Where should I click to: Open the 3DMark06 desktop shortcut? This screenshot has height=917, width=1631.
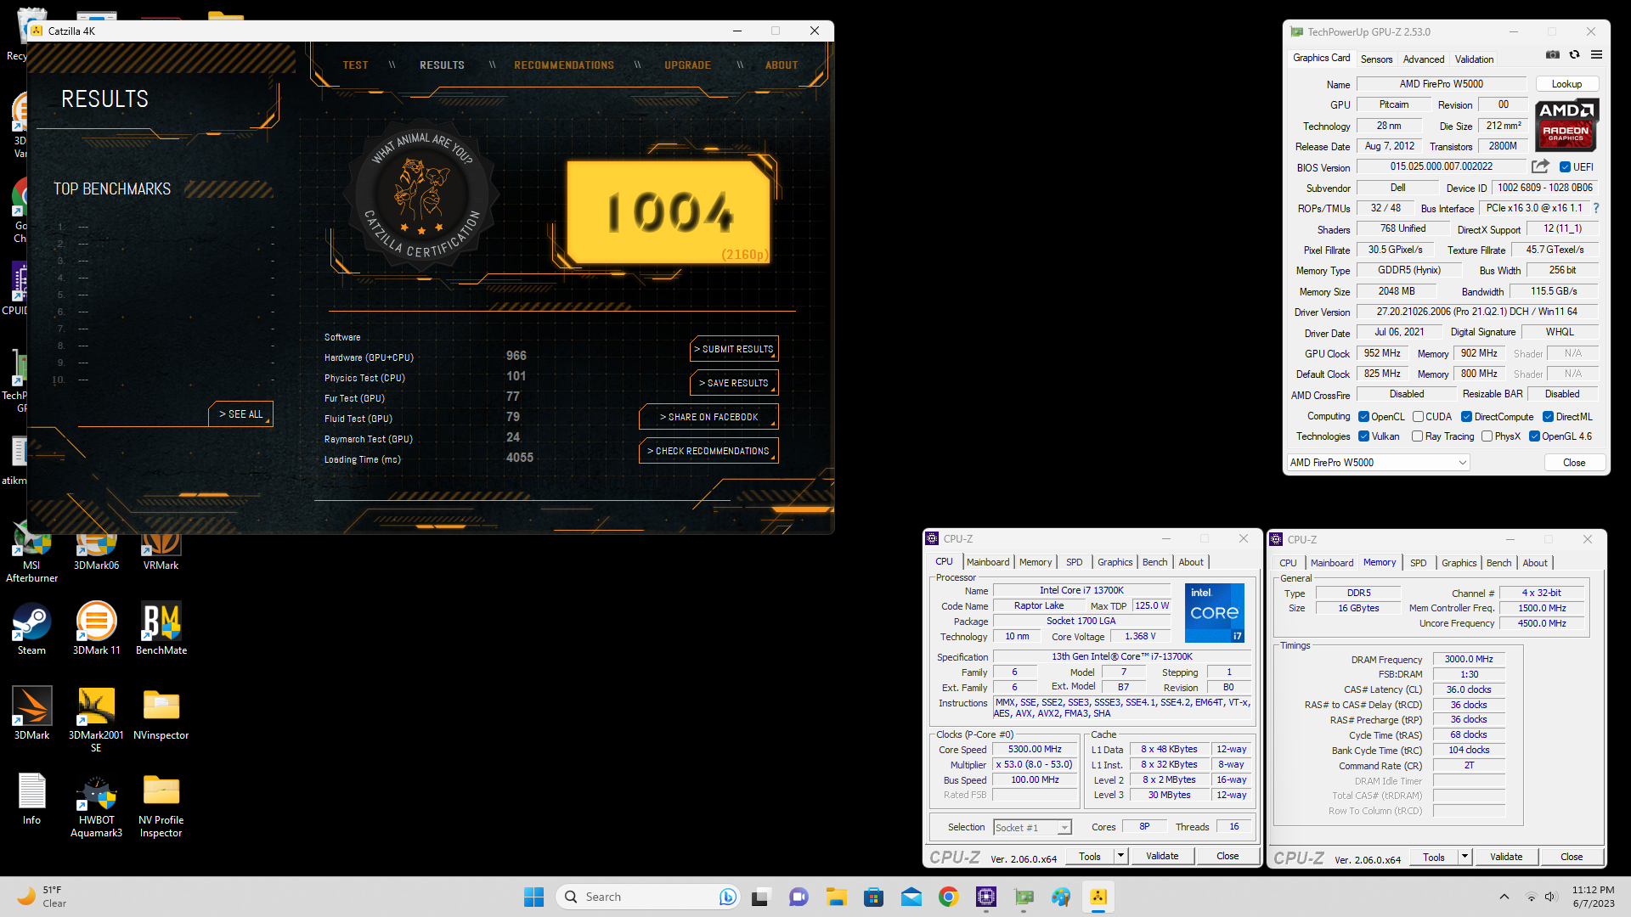click(x=96, y=549)
